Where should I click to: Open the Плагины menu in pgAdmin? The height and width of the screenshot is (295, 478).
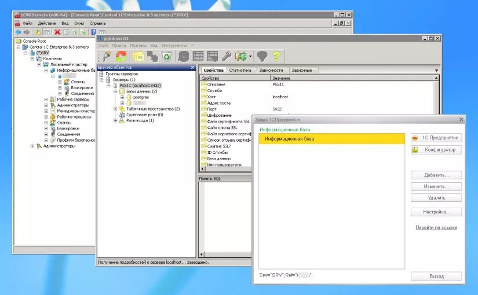(x=138, y=45)
